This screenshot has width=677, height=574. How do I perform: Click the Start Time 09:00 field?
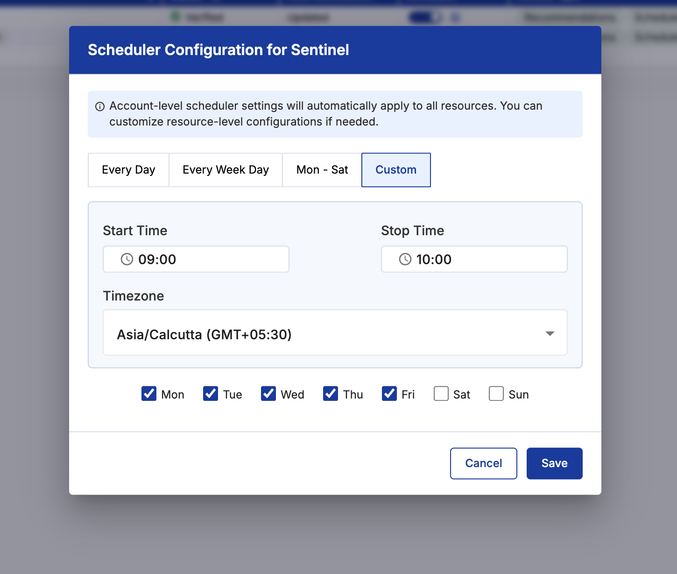pyautogui.click(x=196, y=259)
